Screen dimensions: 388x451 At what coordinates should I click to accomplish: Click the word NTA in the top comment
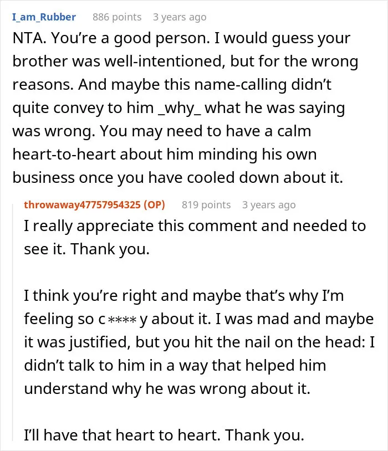pyautogui.click(x=28, y=38)
